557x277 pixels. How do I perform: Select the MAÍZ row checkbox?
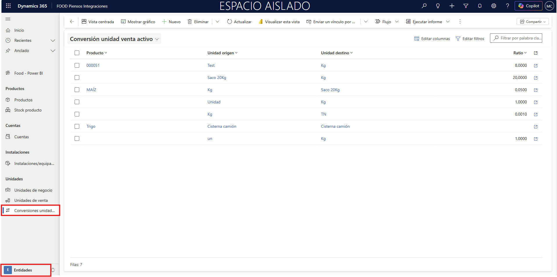click(77, 90)
